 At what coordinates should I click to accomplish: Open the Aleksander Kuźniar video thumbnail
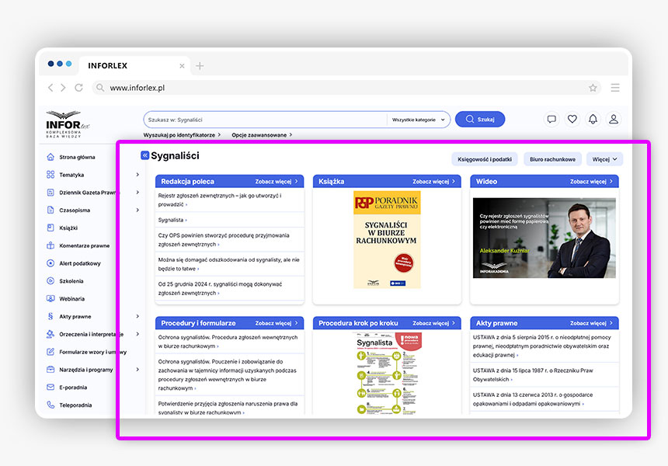(544, 238)
